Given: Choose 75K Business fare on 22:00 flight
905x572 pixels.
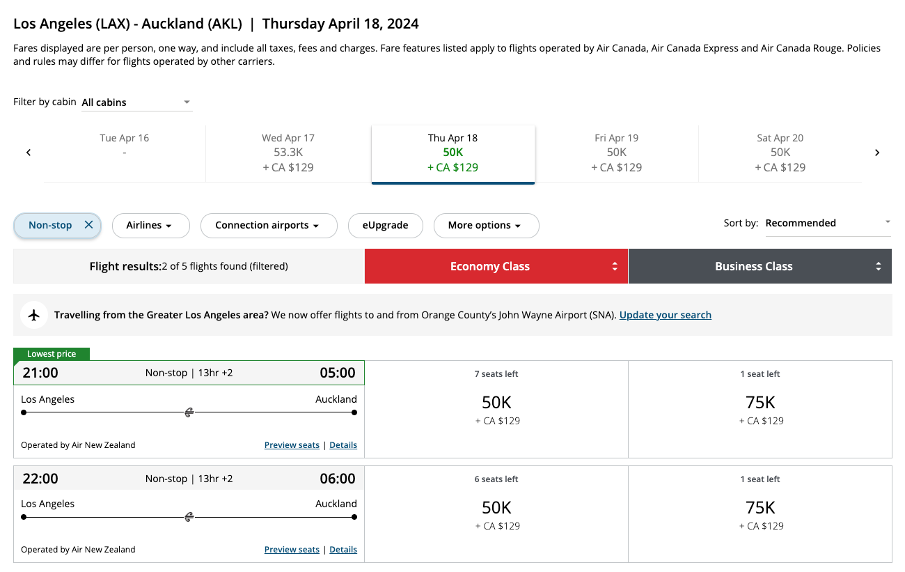Looking at the screenshot, I should 760,514.
